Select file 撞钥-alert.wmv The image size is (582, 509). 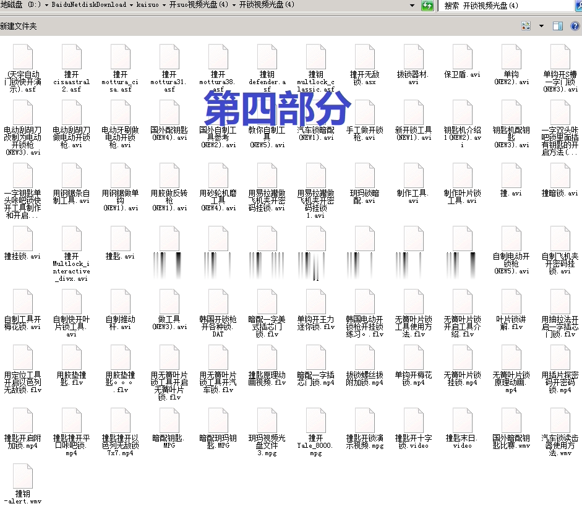coord(23,484)
